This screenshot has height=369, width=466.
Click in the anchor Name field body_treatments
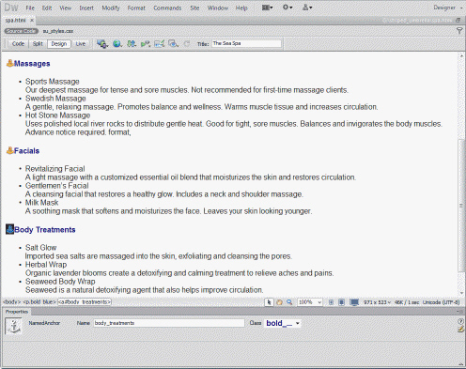[169, 323]
